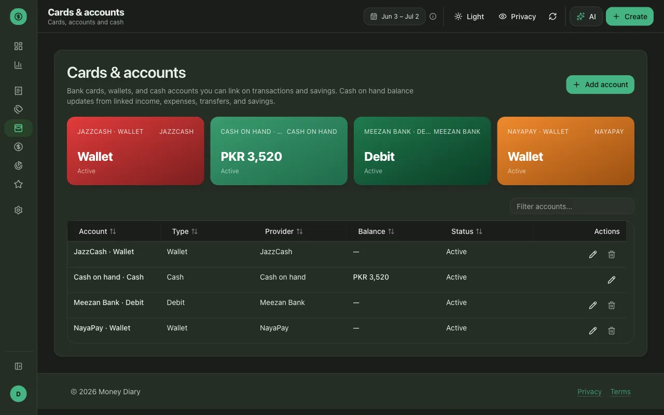The height and width of the screenshot is (415, 664).
Task: Sort table by Provider column
Action: [284, 231]
